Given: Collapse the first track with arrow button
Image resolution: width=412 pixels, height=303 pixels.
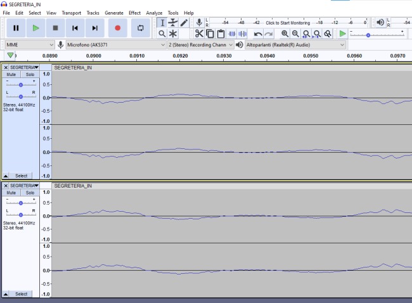Looking at the screenshot, I should (x=6, y=176).
